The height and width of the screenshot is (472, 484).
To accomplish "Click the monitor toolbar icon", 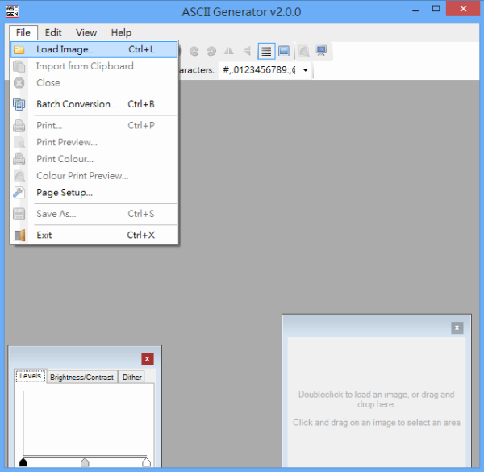I will pos(321,52).
